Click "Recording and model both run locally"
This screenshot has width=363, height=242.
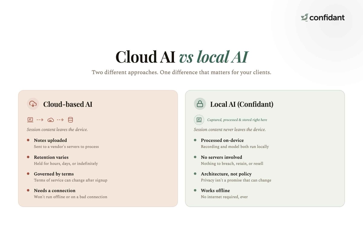(x=235, y=147)
